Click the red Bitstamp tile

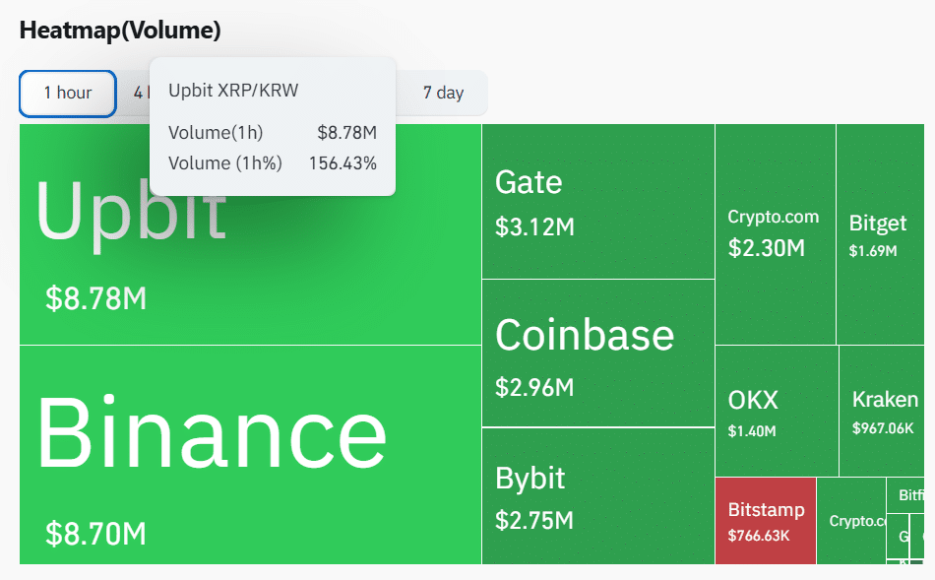click(766, 522)
